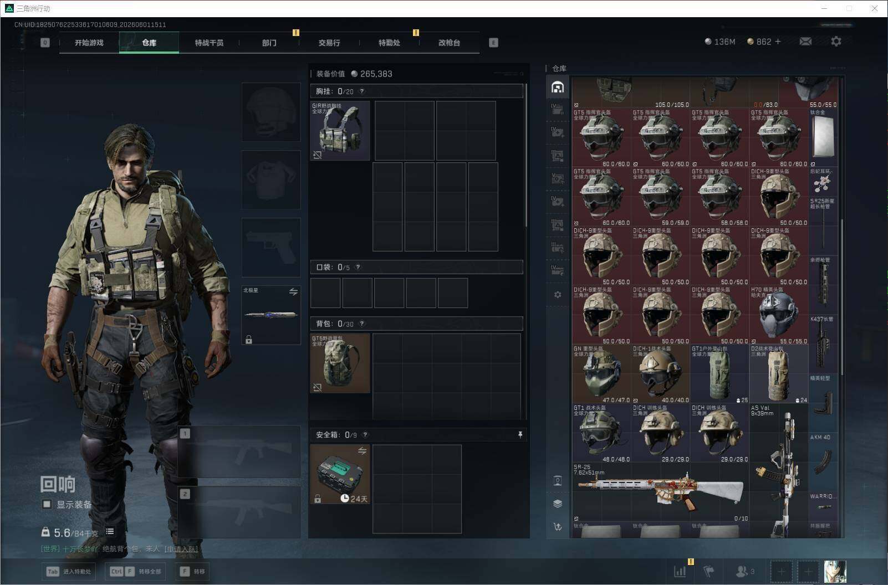This screenshot has height=585, width=888.
Task: Click primary weapon slot 2
Action: coord(239,512)
